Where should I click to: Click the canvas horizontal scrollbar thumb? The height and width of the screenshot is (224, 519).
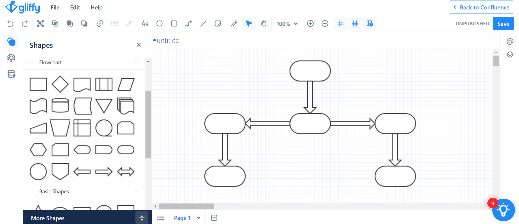click(x=186, y=206)
